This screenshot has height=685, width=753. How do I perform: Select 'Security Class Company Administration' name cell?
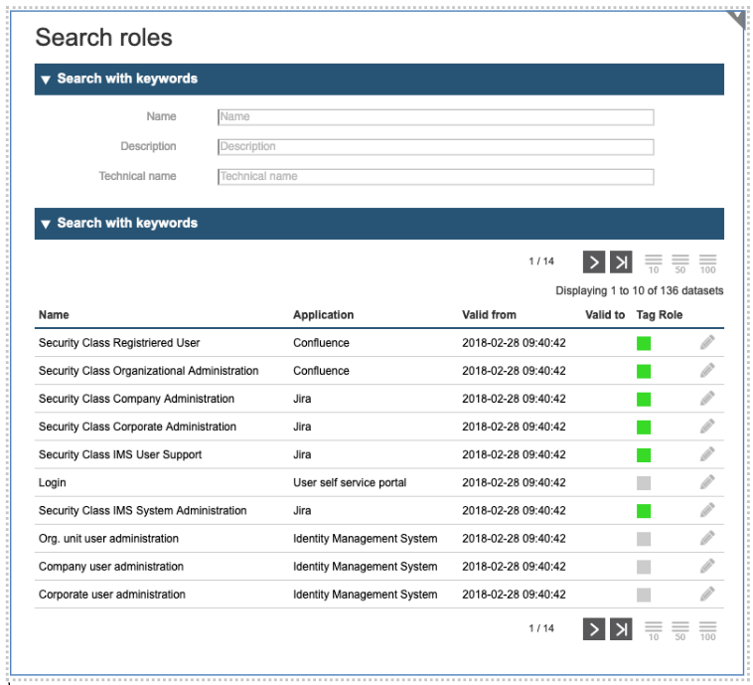[136, 399]
